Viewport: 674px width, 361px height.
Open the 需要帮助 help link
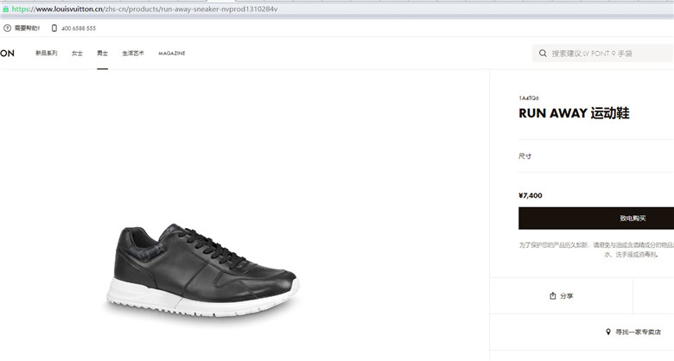27,28
